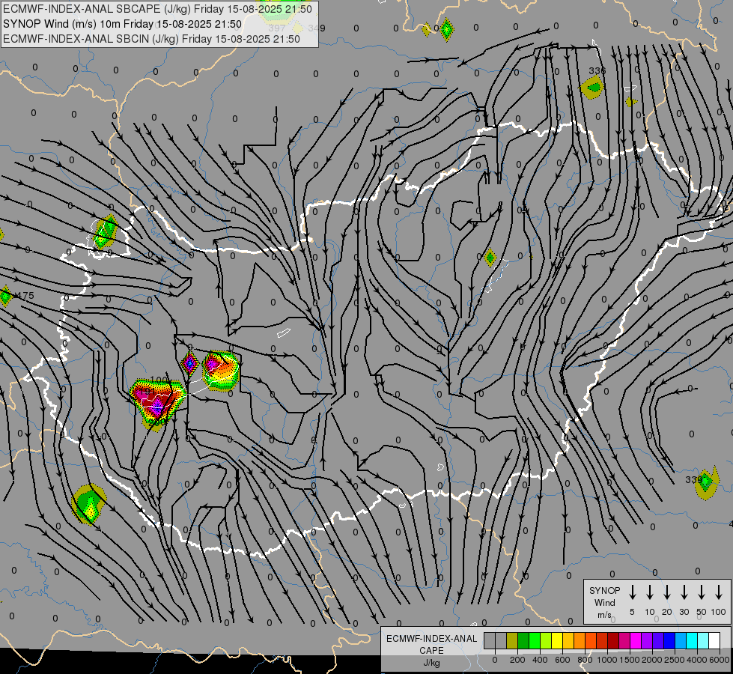
Task: Click the '349' value label near top
Action: [317, 28]
